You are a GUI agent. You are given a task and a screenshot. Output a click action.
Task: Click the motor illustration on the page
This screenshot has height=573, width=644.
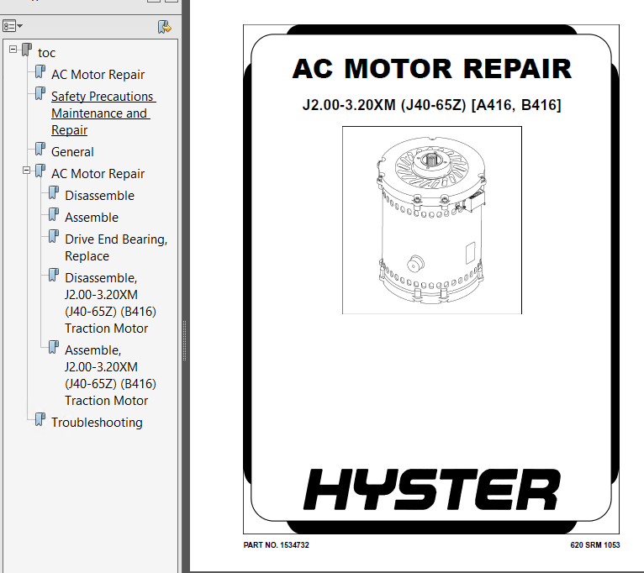pos(431,220)
